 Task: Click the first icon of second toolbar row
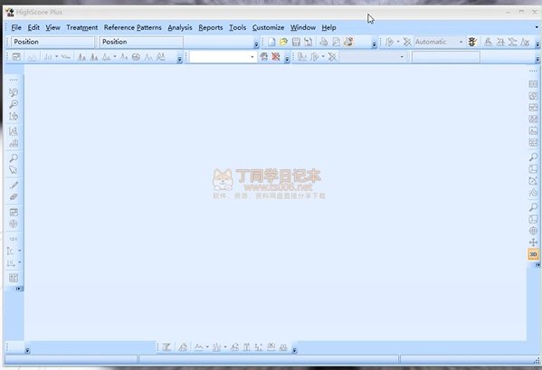(16, 57)
